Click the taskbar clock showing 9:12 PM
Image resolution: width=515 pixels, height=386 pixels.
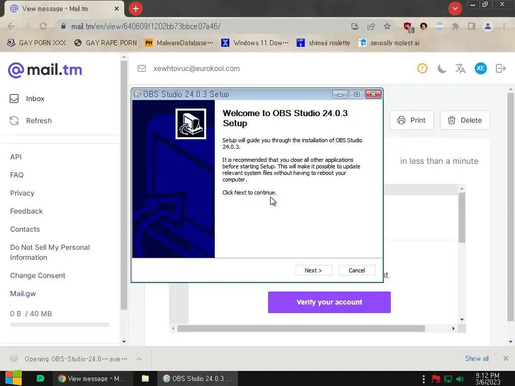488,378
